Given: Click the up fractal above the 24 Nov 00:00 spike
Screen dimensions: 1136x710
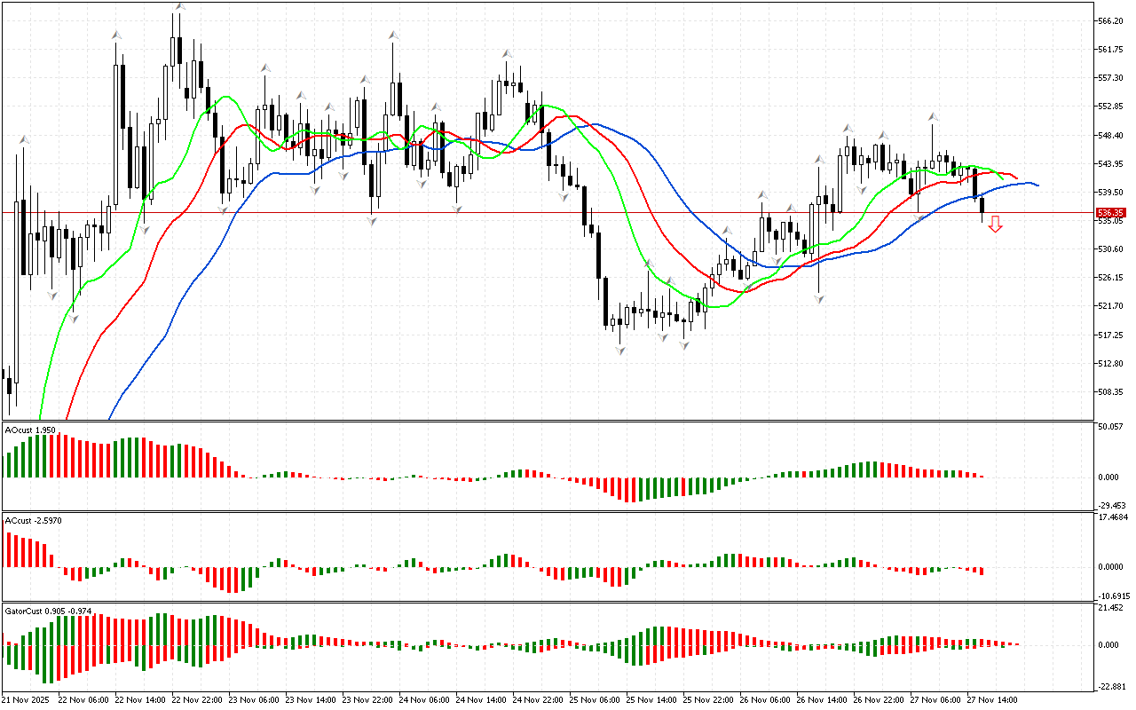Looking at the screenshot, I should tap(392, 35).
